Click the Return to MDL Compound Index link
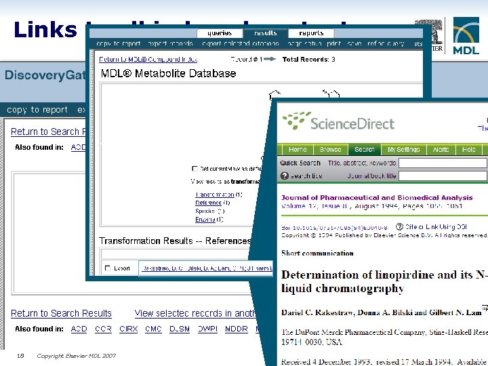Image resolution: width=488 pixels, height=366 pixels. coord(148,59)
